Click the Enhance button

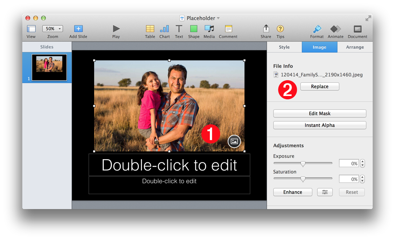pyautogui.click(x=293, y=192)
